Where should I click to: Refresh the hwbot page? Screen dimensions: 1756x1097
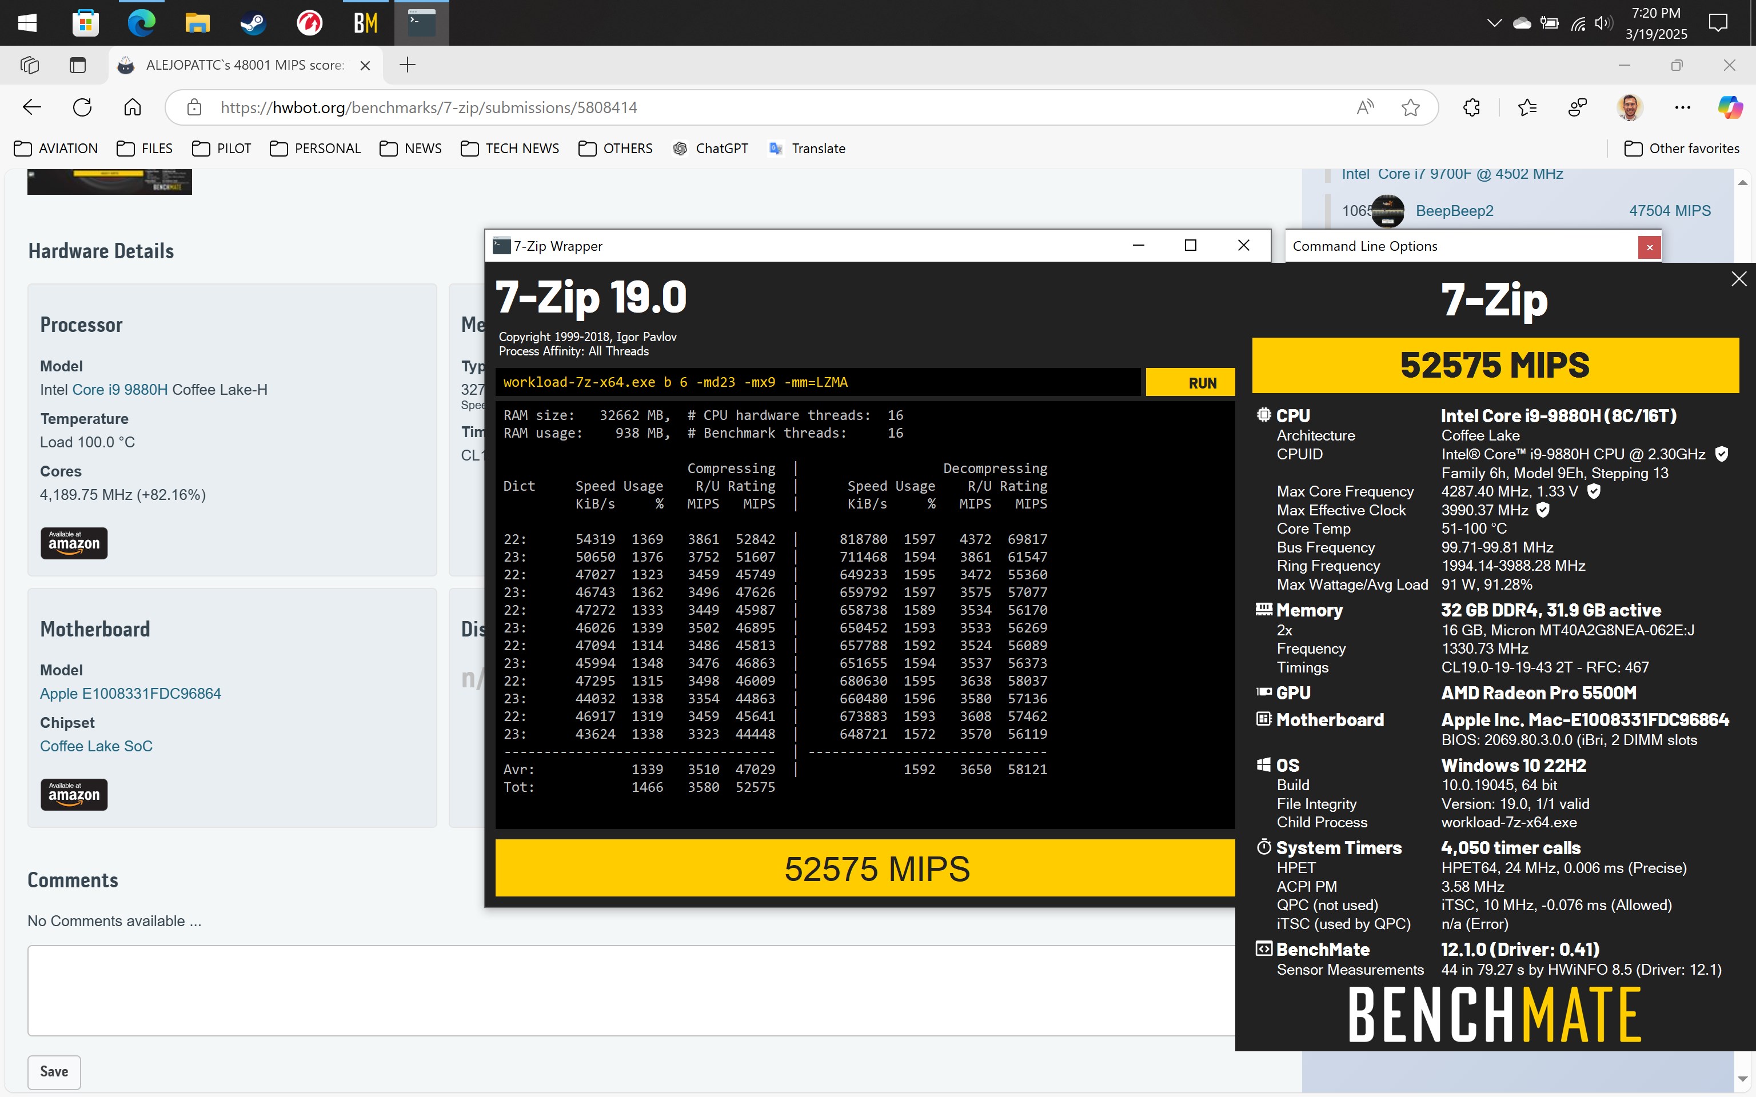[82, 107]
